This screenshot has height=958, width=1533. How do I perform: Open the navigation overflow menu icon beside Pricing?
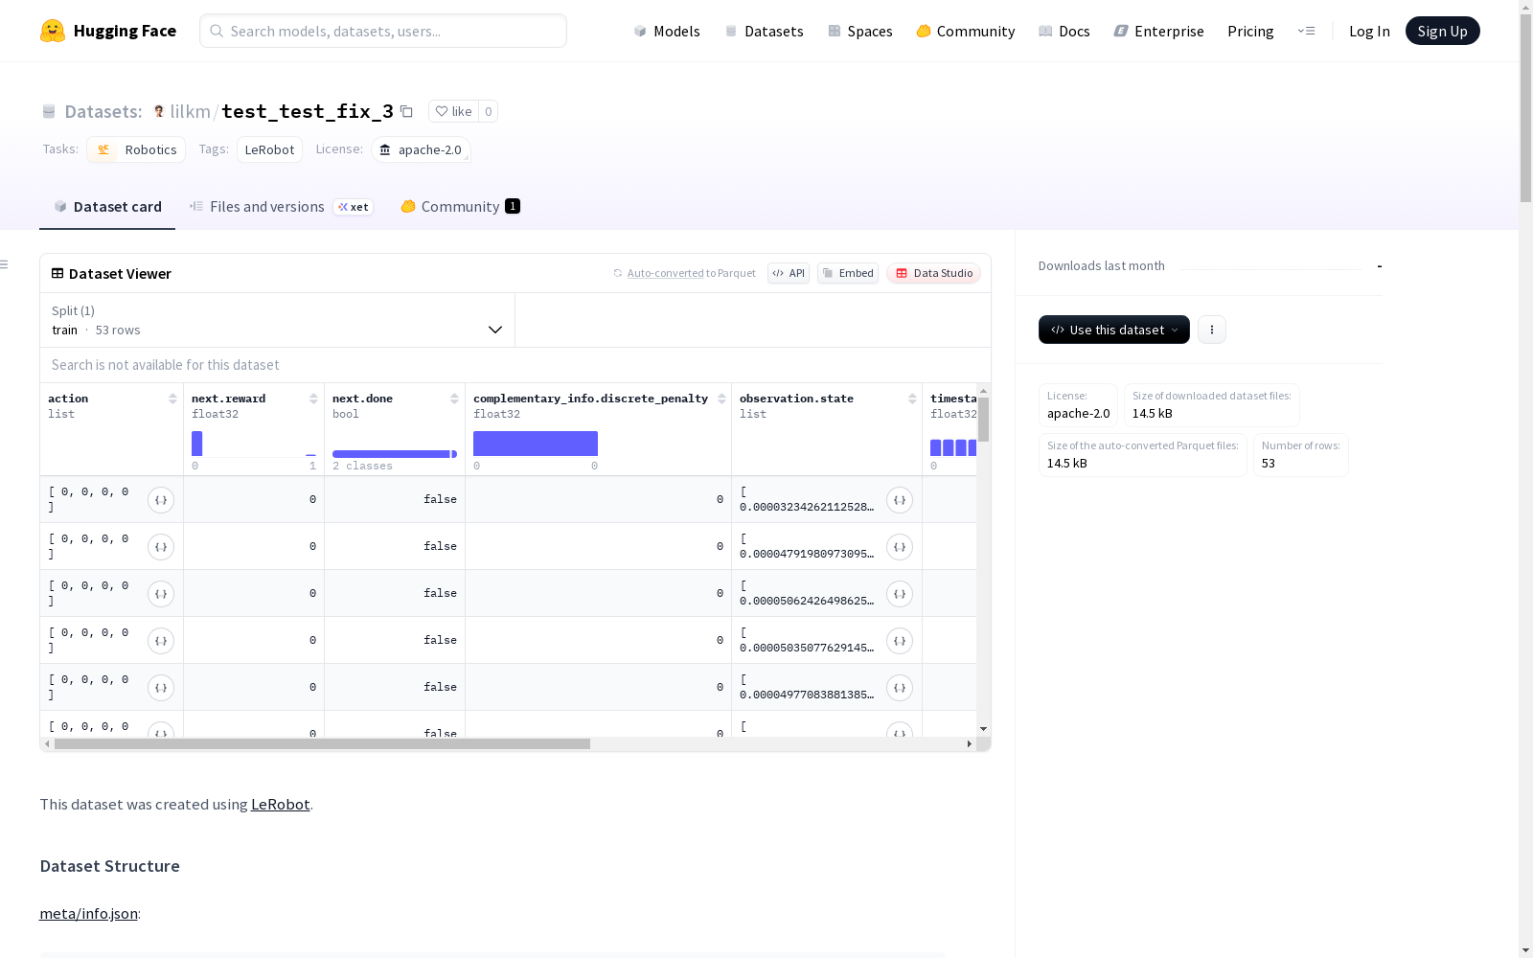[x=1306, y=31]
